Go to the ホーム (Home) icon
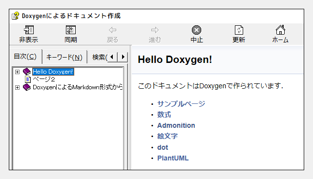Image resolution: width=313 pixels, height=179 pixels. [280, 30]
